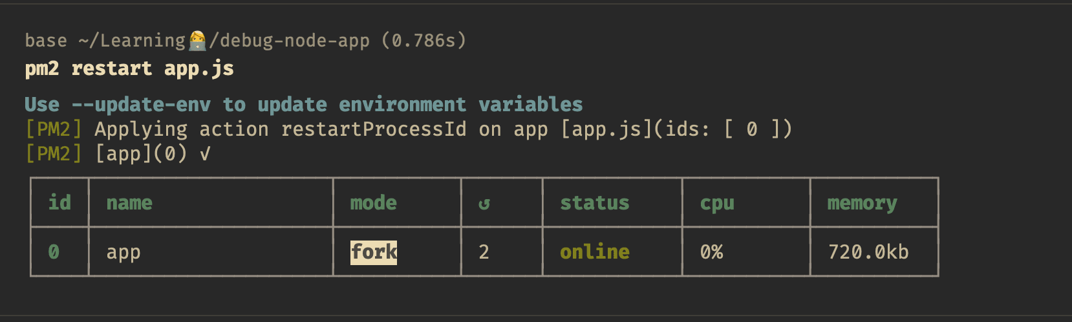Click the memory column header
This screenshot has height=322, width=1072.
tap(862, 204)
